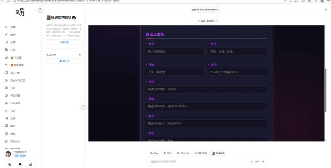Click the newline return arrow icon
The image size is (331, 168).
[257, 161]
